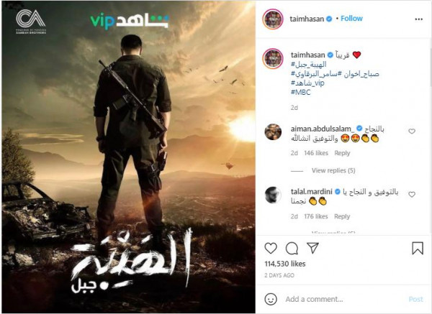Submit comment with the Post button
Image resolution: width=432 pixels, height=314 pixels.
pyautogui.click(x=415, y=299)
